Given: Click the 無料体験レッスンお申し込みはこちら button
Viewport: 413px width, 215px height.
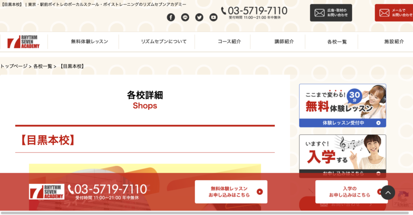Looking at the screenshot, I should click(x=231, y=192).
